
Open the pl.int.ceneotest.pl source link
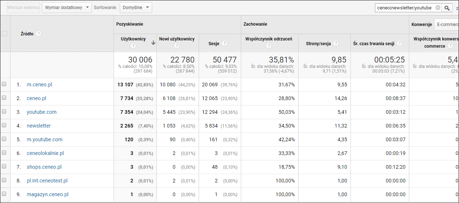(x=47, y=181)
